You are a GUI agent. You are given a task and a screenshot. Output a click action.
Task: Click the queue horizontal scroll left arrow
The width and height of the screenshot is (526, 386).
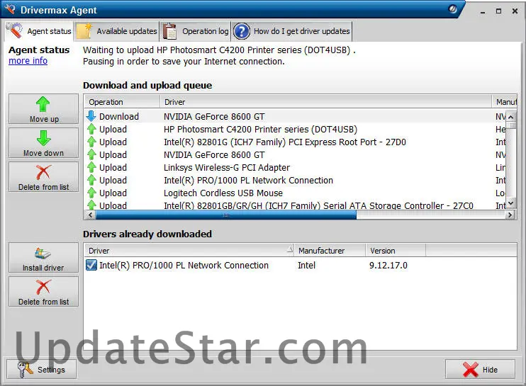[89, 215]
